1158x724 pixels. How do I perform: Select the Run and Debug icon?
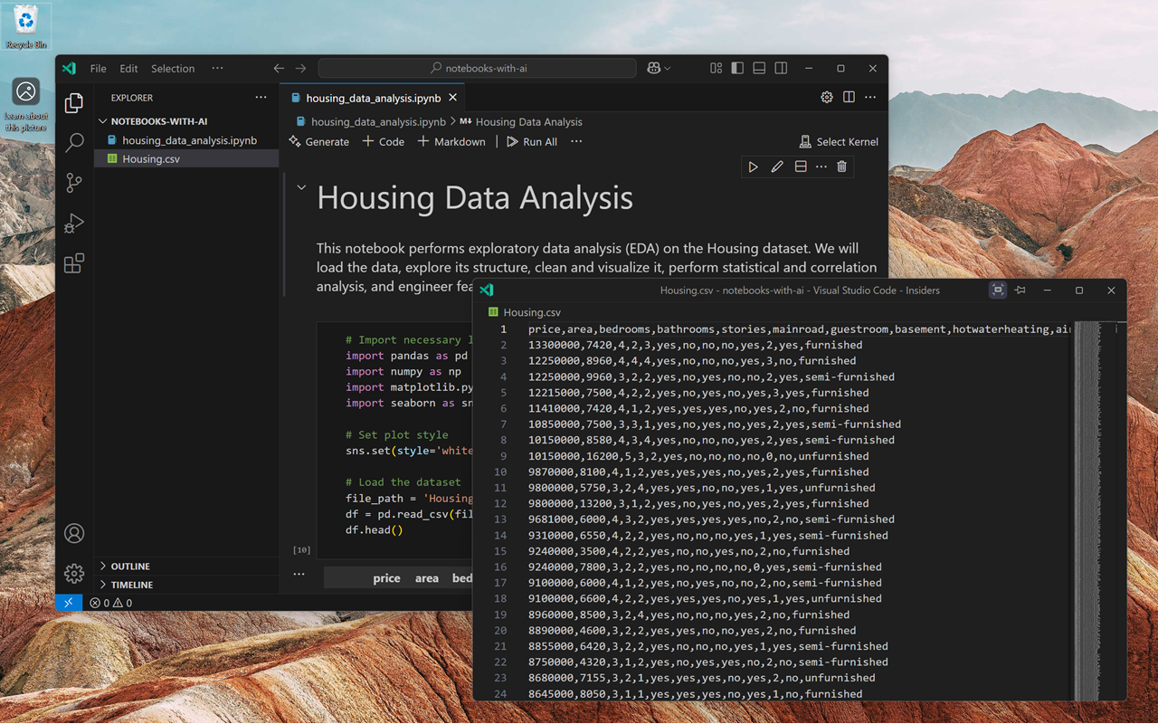coord(73,223)
